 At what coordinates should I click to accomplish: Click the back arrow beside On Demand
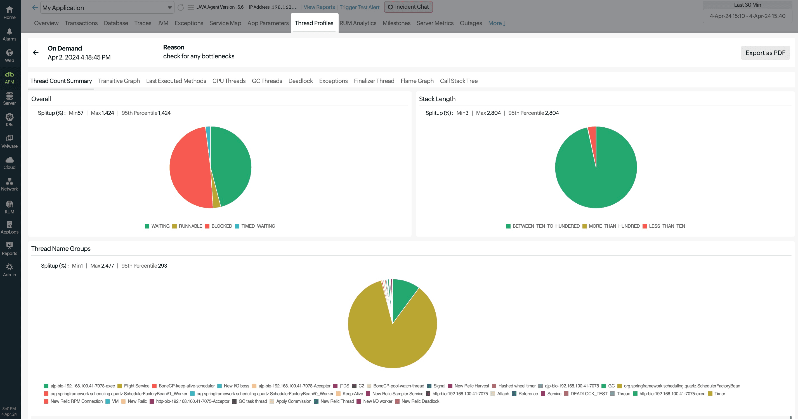(x=36, y=53)
